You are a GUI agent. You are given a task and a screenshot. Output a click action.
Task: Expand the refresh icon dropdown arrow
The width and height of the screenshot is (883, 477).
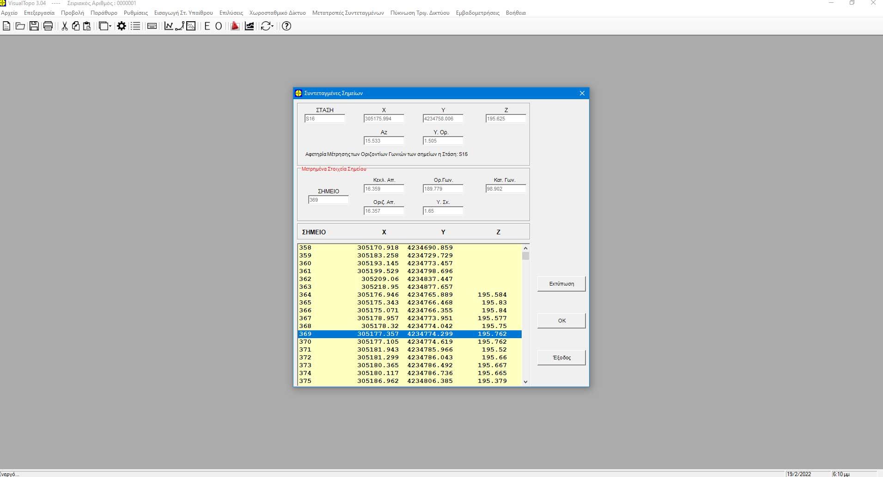pyautogui.click(x=273, y=26)
